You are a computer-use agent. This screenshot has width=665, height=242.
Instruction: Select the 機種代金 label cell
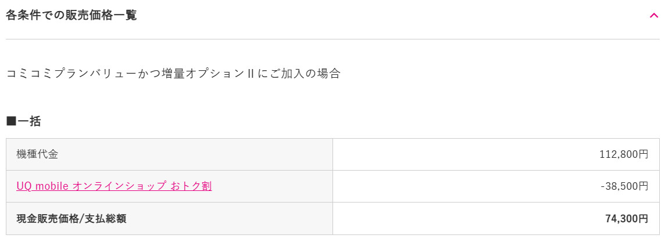(169, 154)
